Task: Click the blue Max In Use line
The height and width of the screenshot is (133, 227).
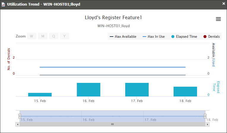Action: tap(113, 67)
